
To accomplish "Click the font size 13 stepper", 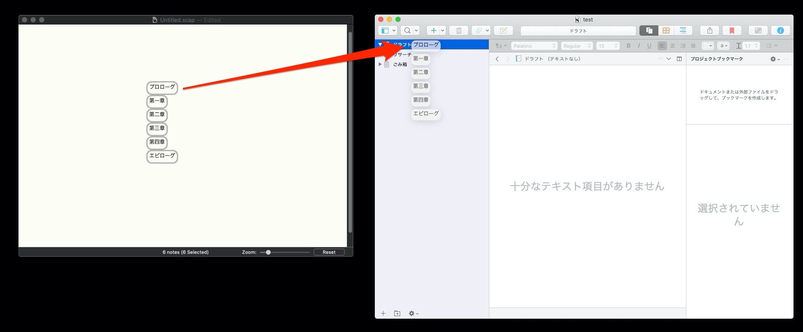I will tap(616, 46).
